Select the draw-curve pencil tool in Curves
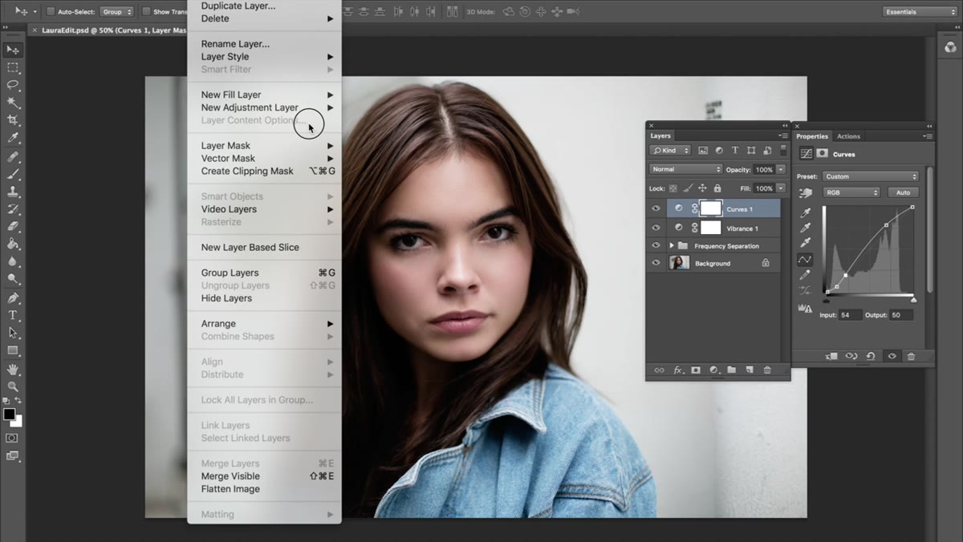963x542 pixels. pyautogui.click(x=805, y=275)
